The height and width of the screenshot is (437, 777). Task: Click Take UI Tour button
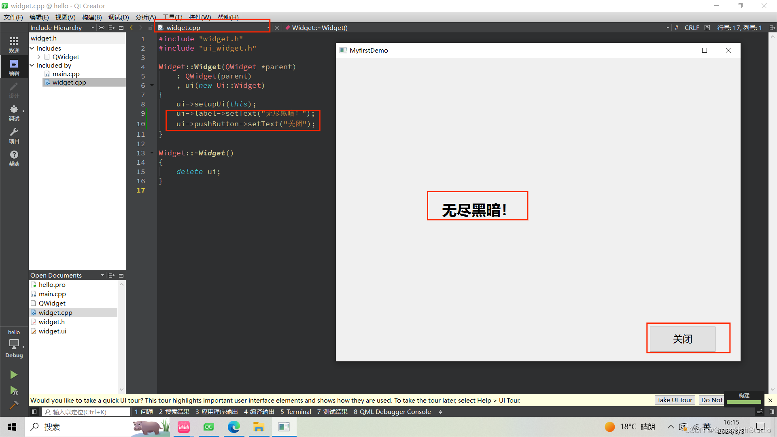coord(675,400)
